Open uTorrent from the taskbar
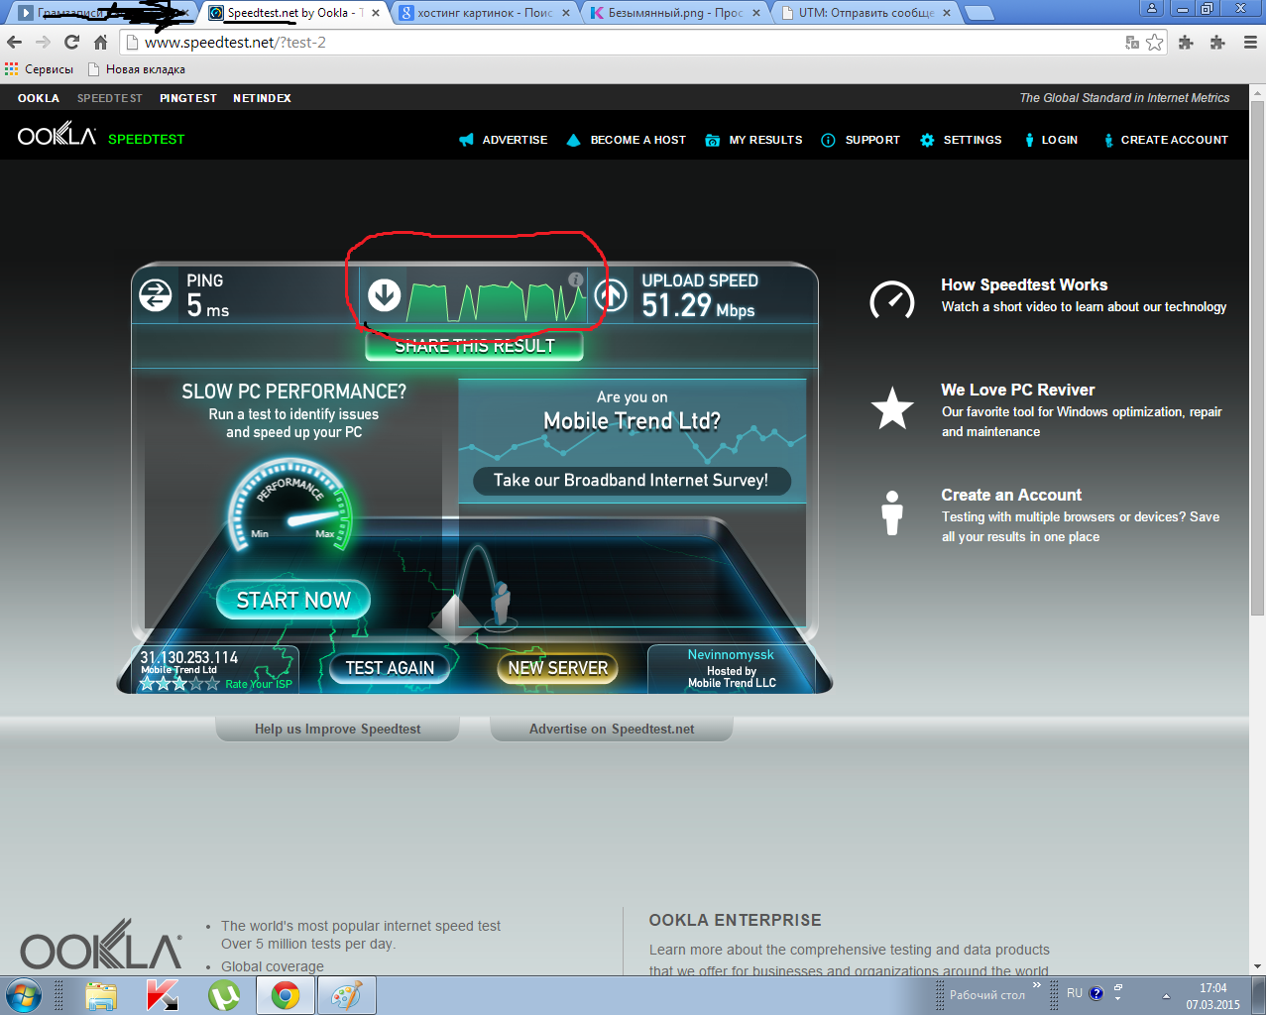1269x1015 pixels. (224, 995)
